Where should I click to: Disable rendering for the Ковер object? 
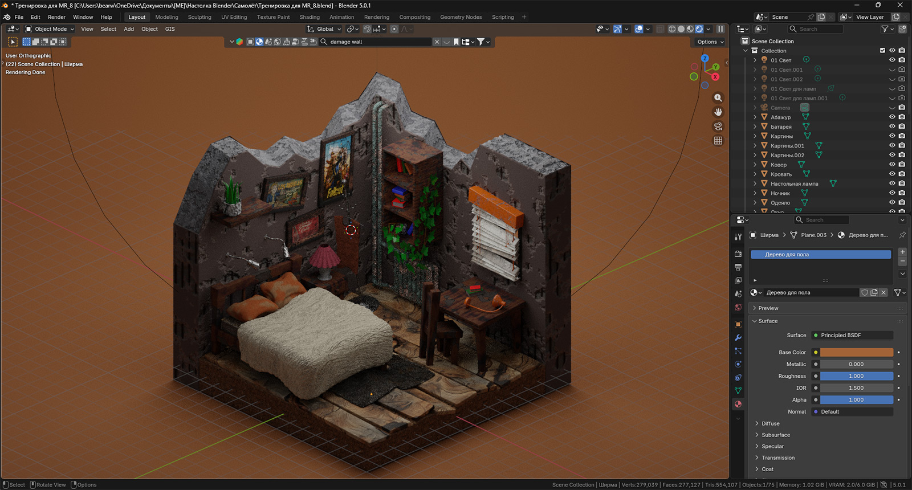902,165
